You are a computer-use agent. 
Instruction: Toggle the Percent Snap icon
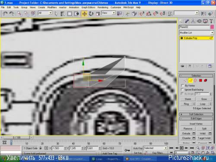click(x=156, y=14)
